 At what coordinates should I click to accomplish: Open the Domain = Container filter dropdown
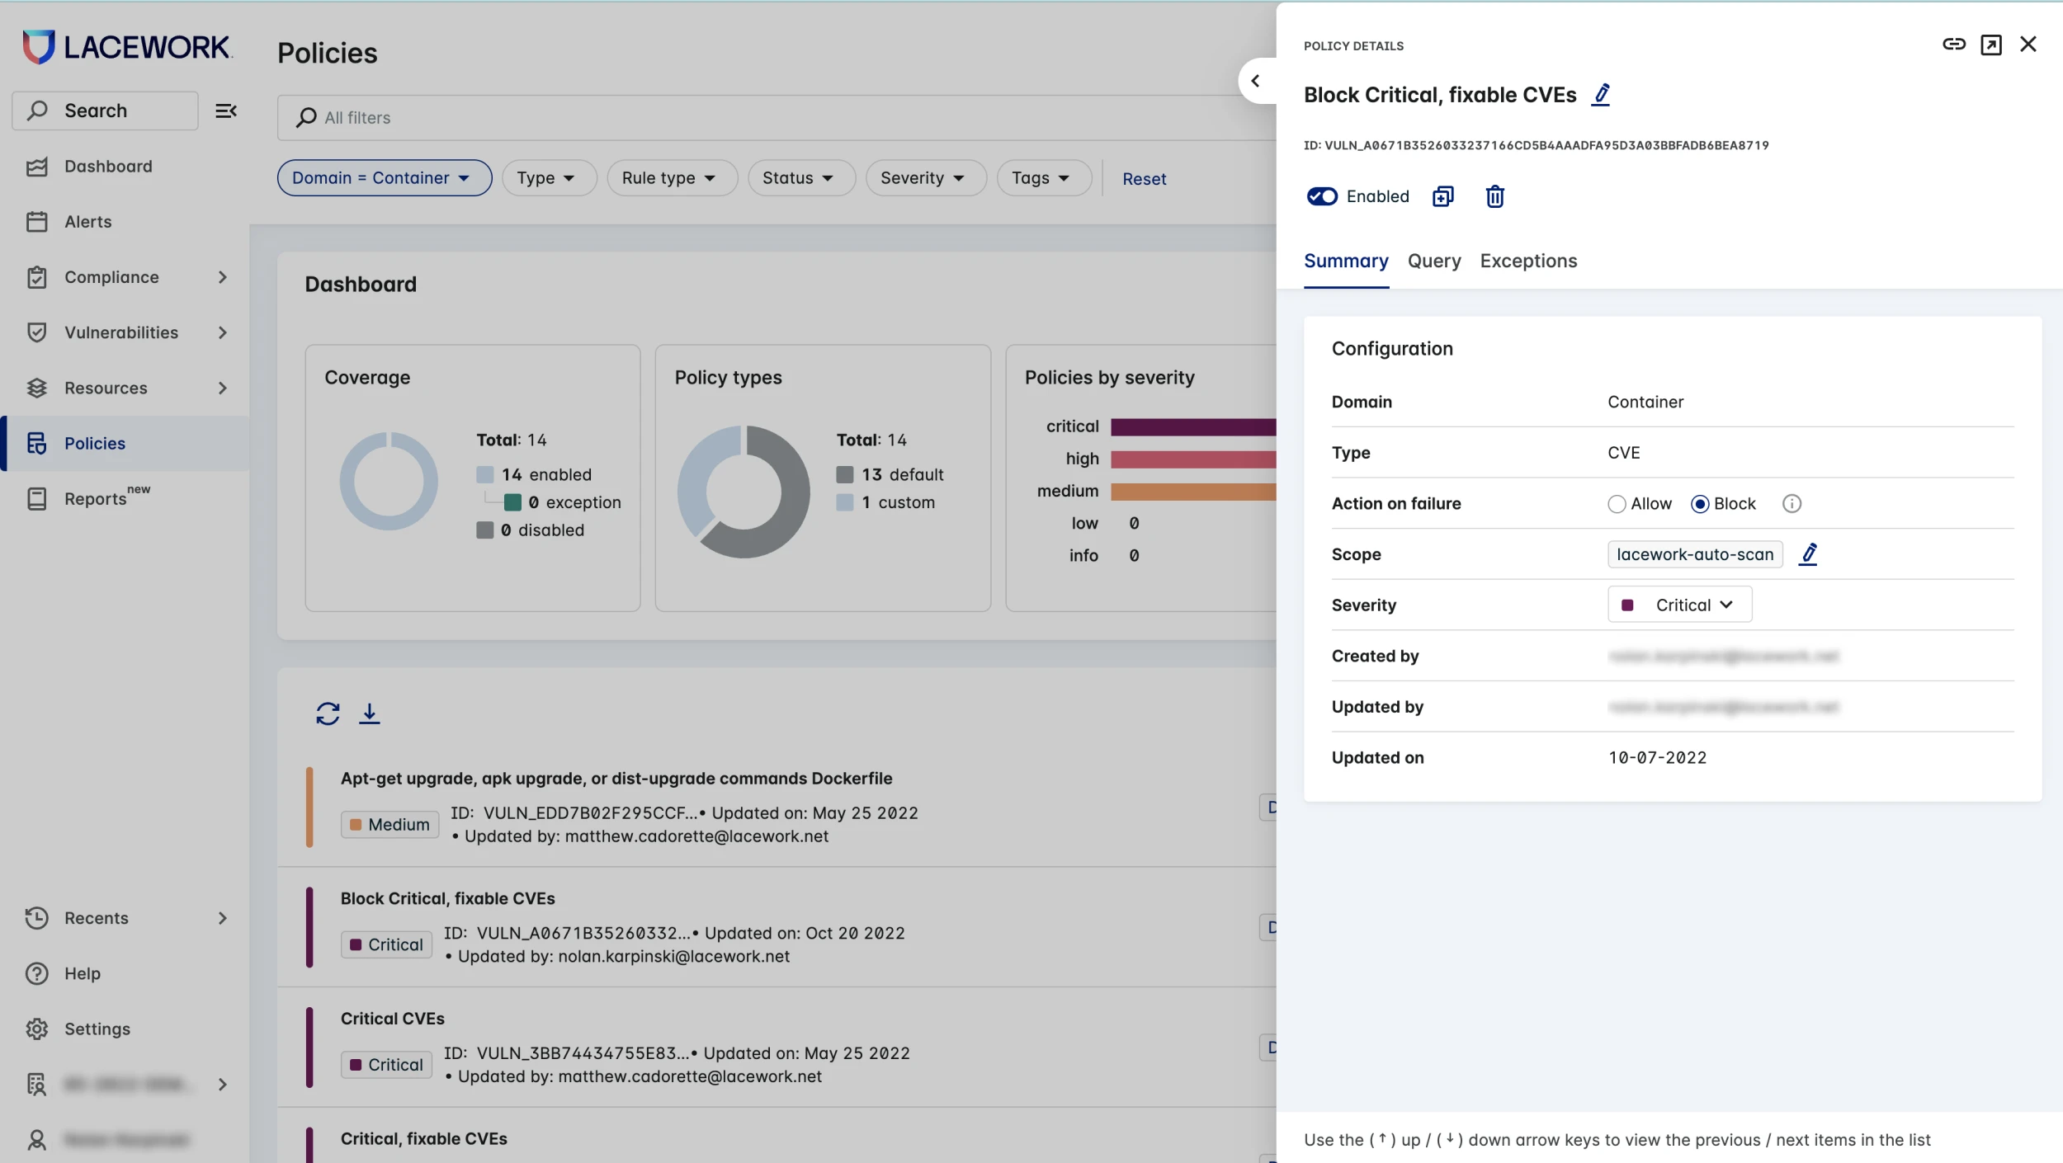384,178
